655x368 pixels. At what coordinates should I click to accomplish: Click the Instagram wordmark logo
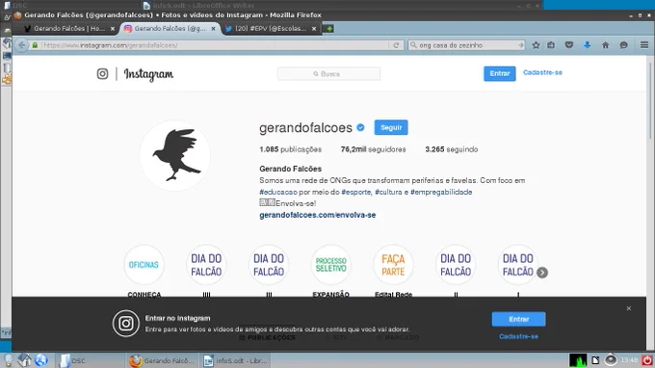(148, 74)
